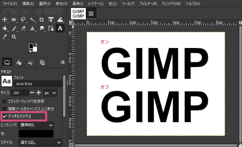Open the スタイル dropdown 塗りつぶし
This screenshot has height=147, width=242.
coord(40,143)
